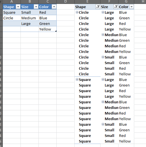Select Red in Square Small group
This screenshot has height=147, width=146.
[126, 136]
